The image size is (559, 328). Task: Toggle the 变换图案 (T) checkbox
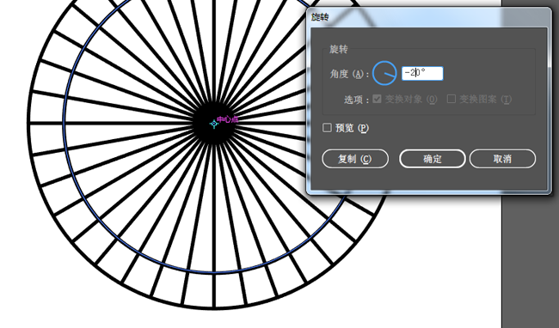click(x=451, y=99)
